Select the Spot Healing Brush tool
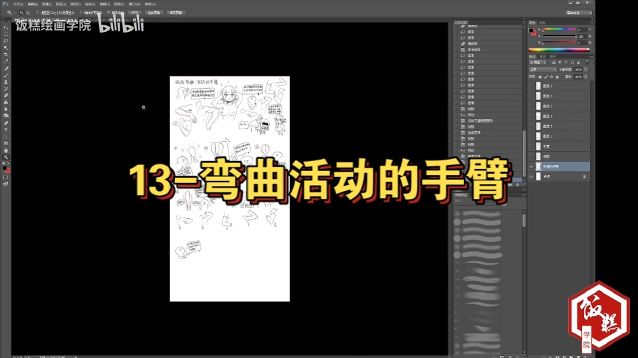Viewport: 638px width, 358px height. 6,68
